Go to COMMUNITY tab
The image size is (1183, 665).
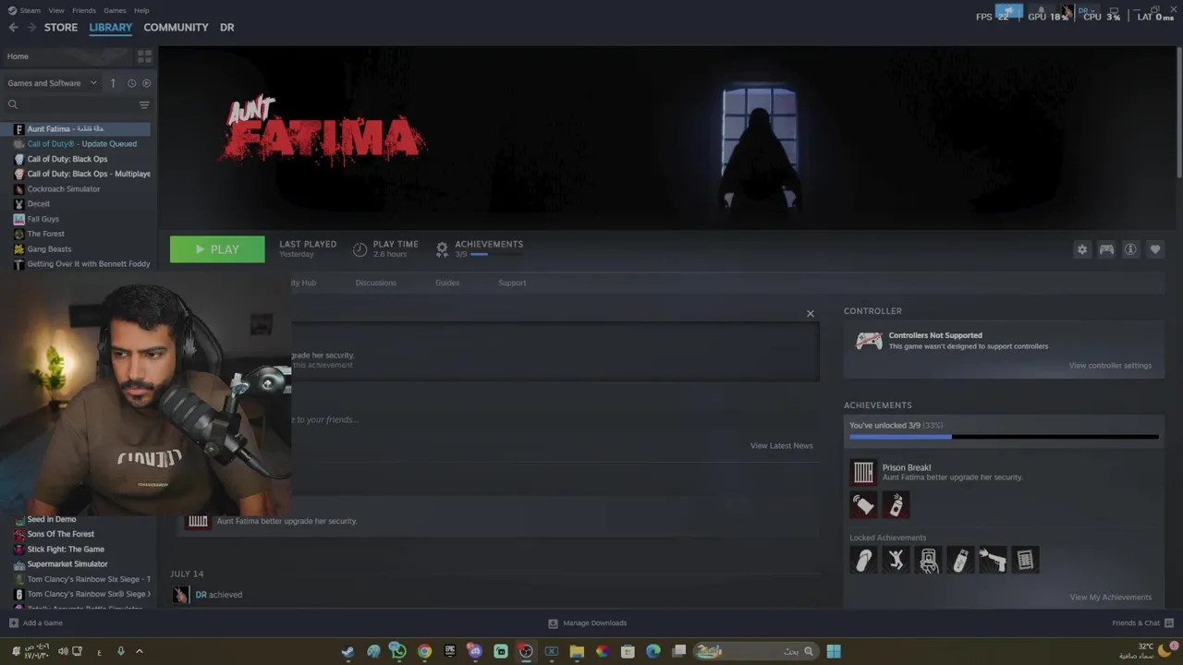[176, 28]
